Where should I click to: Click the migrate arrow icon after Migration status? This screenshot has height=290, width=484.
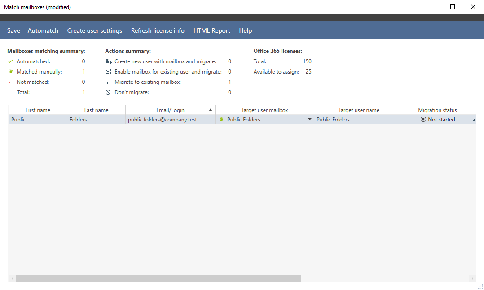point(474,119)
